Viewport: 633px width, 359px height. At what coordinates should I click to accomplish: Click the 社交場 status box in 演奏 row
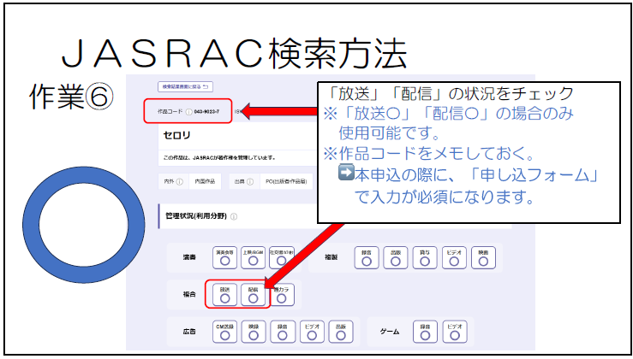282,257
